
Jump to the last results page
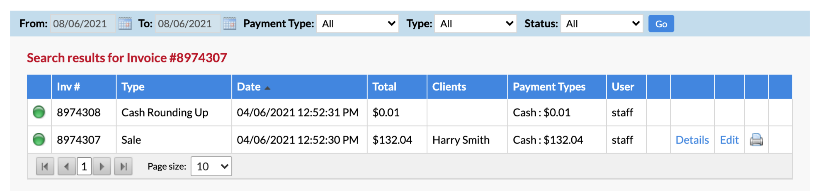[x=123, y=166]
